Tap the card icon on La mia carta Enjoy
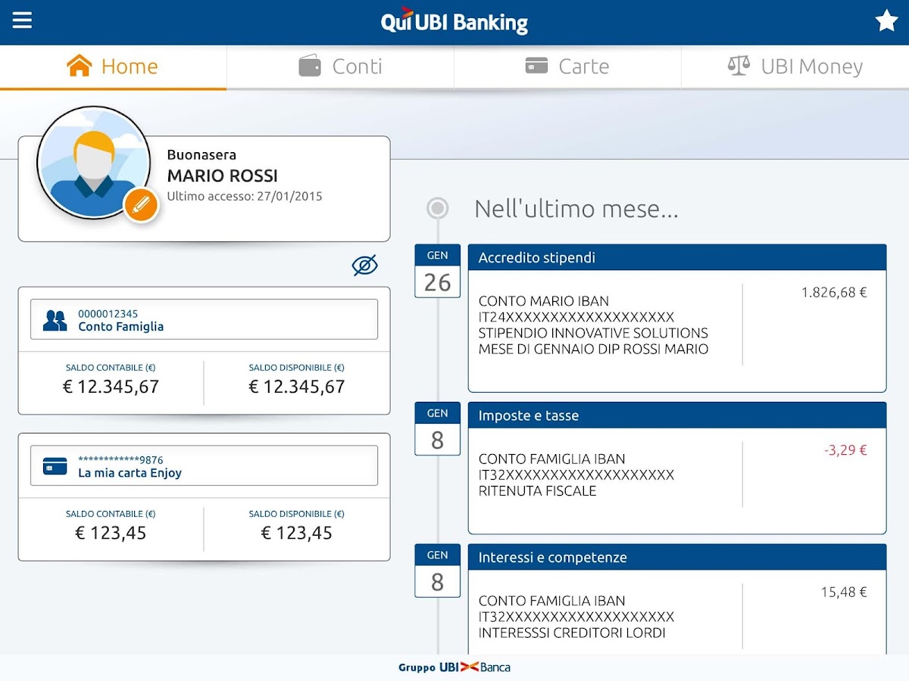This screenshot has height=681, width=909. pyautogui.click(x=55, y=466)
